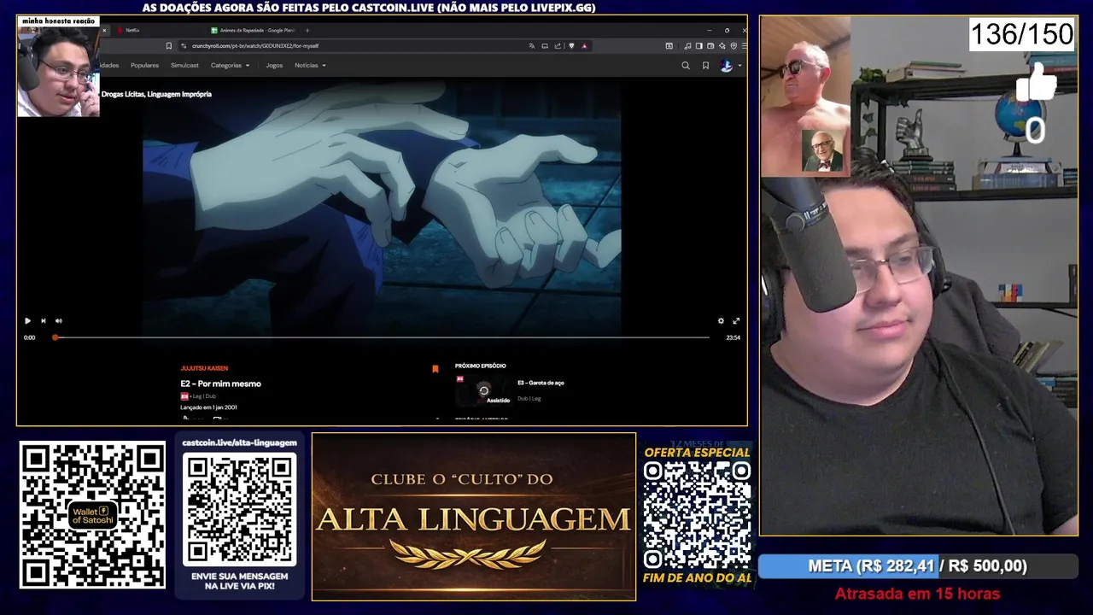1093x615 pixels.
Task: Click the video progress bar handle
Action: (x=56, y=337)
